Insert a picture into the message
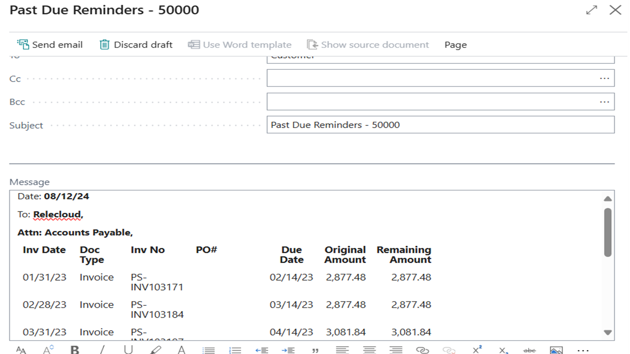The width and height of the screenshot is (630, 354). point(556,350)
